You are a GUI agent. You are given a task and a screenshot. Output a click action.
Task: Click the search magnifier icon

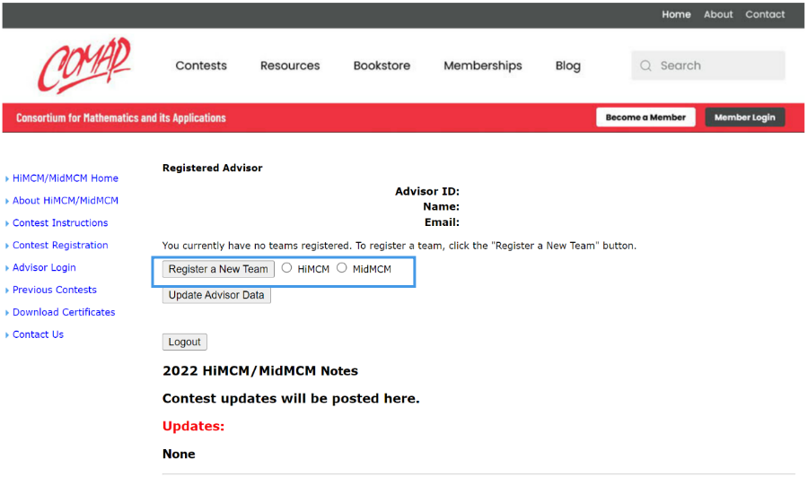pyautogui.click(x=646, y=65)
